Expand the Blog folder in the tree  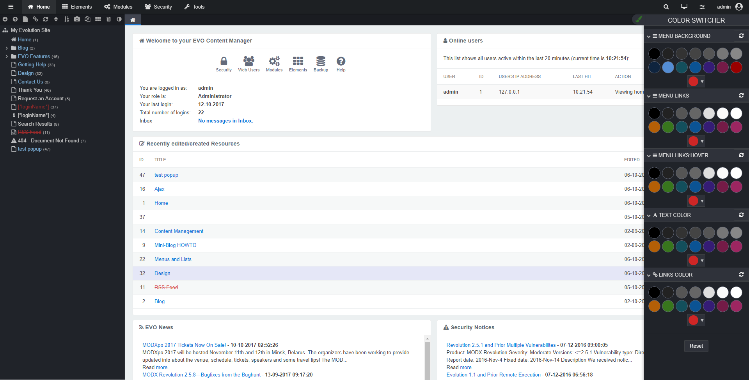click(7, 48)
